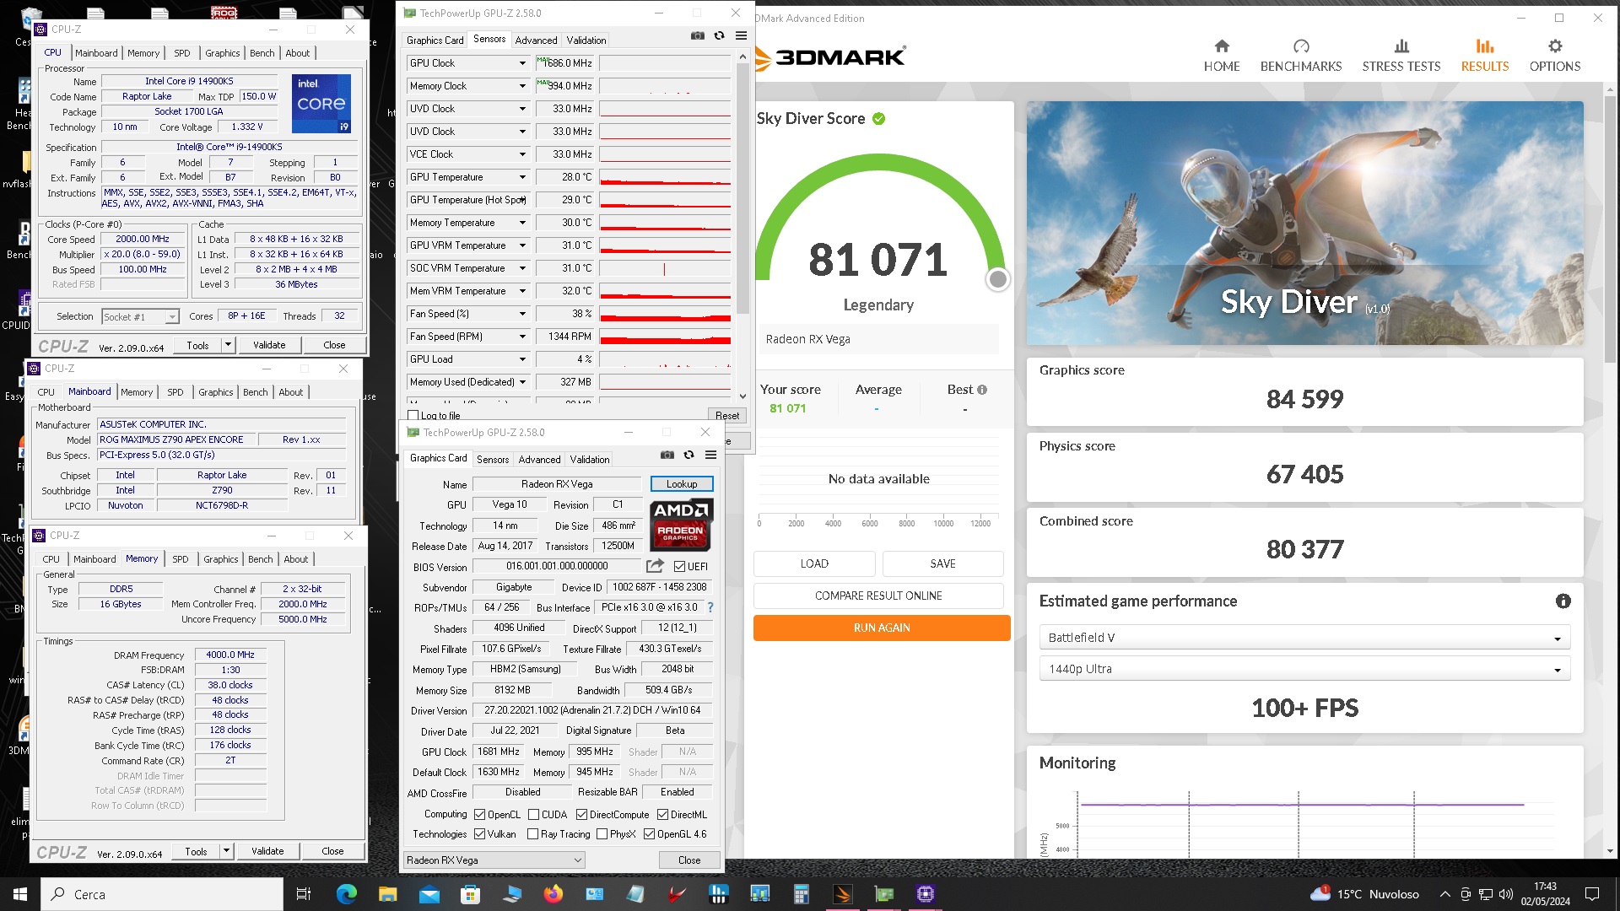Open 3DMark Stress Tests section

1401,56
